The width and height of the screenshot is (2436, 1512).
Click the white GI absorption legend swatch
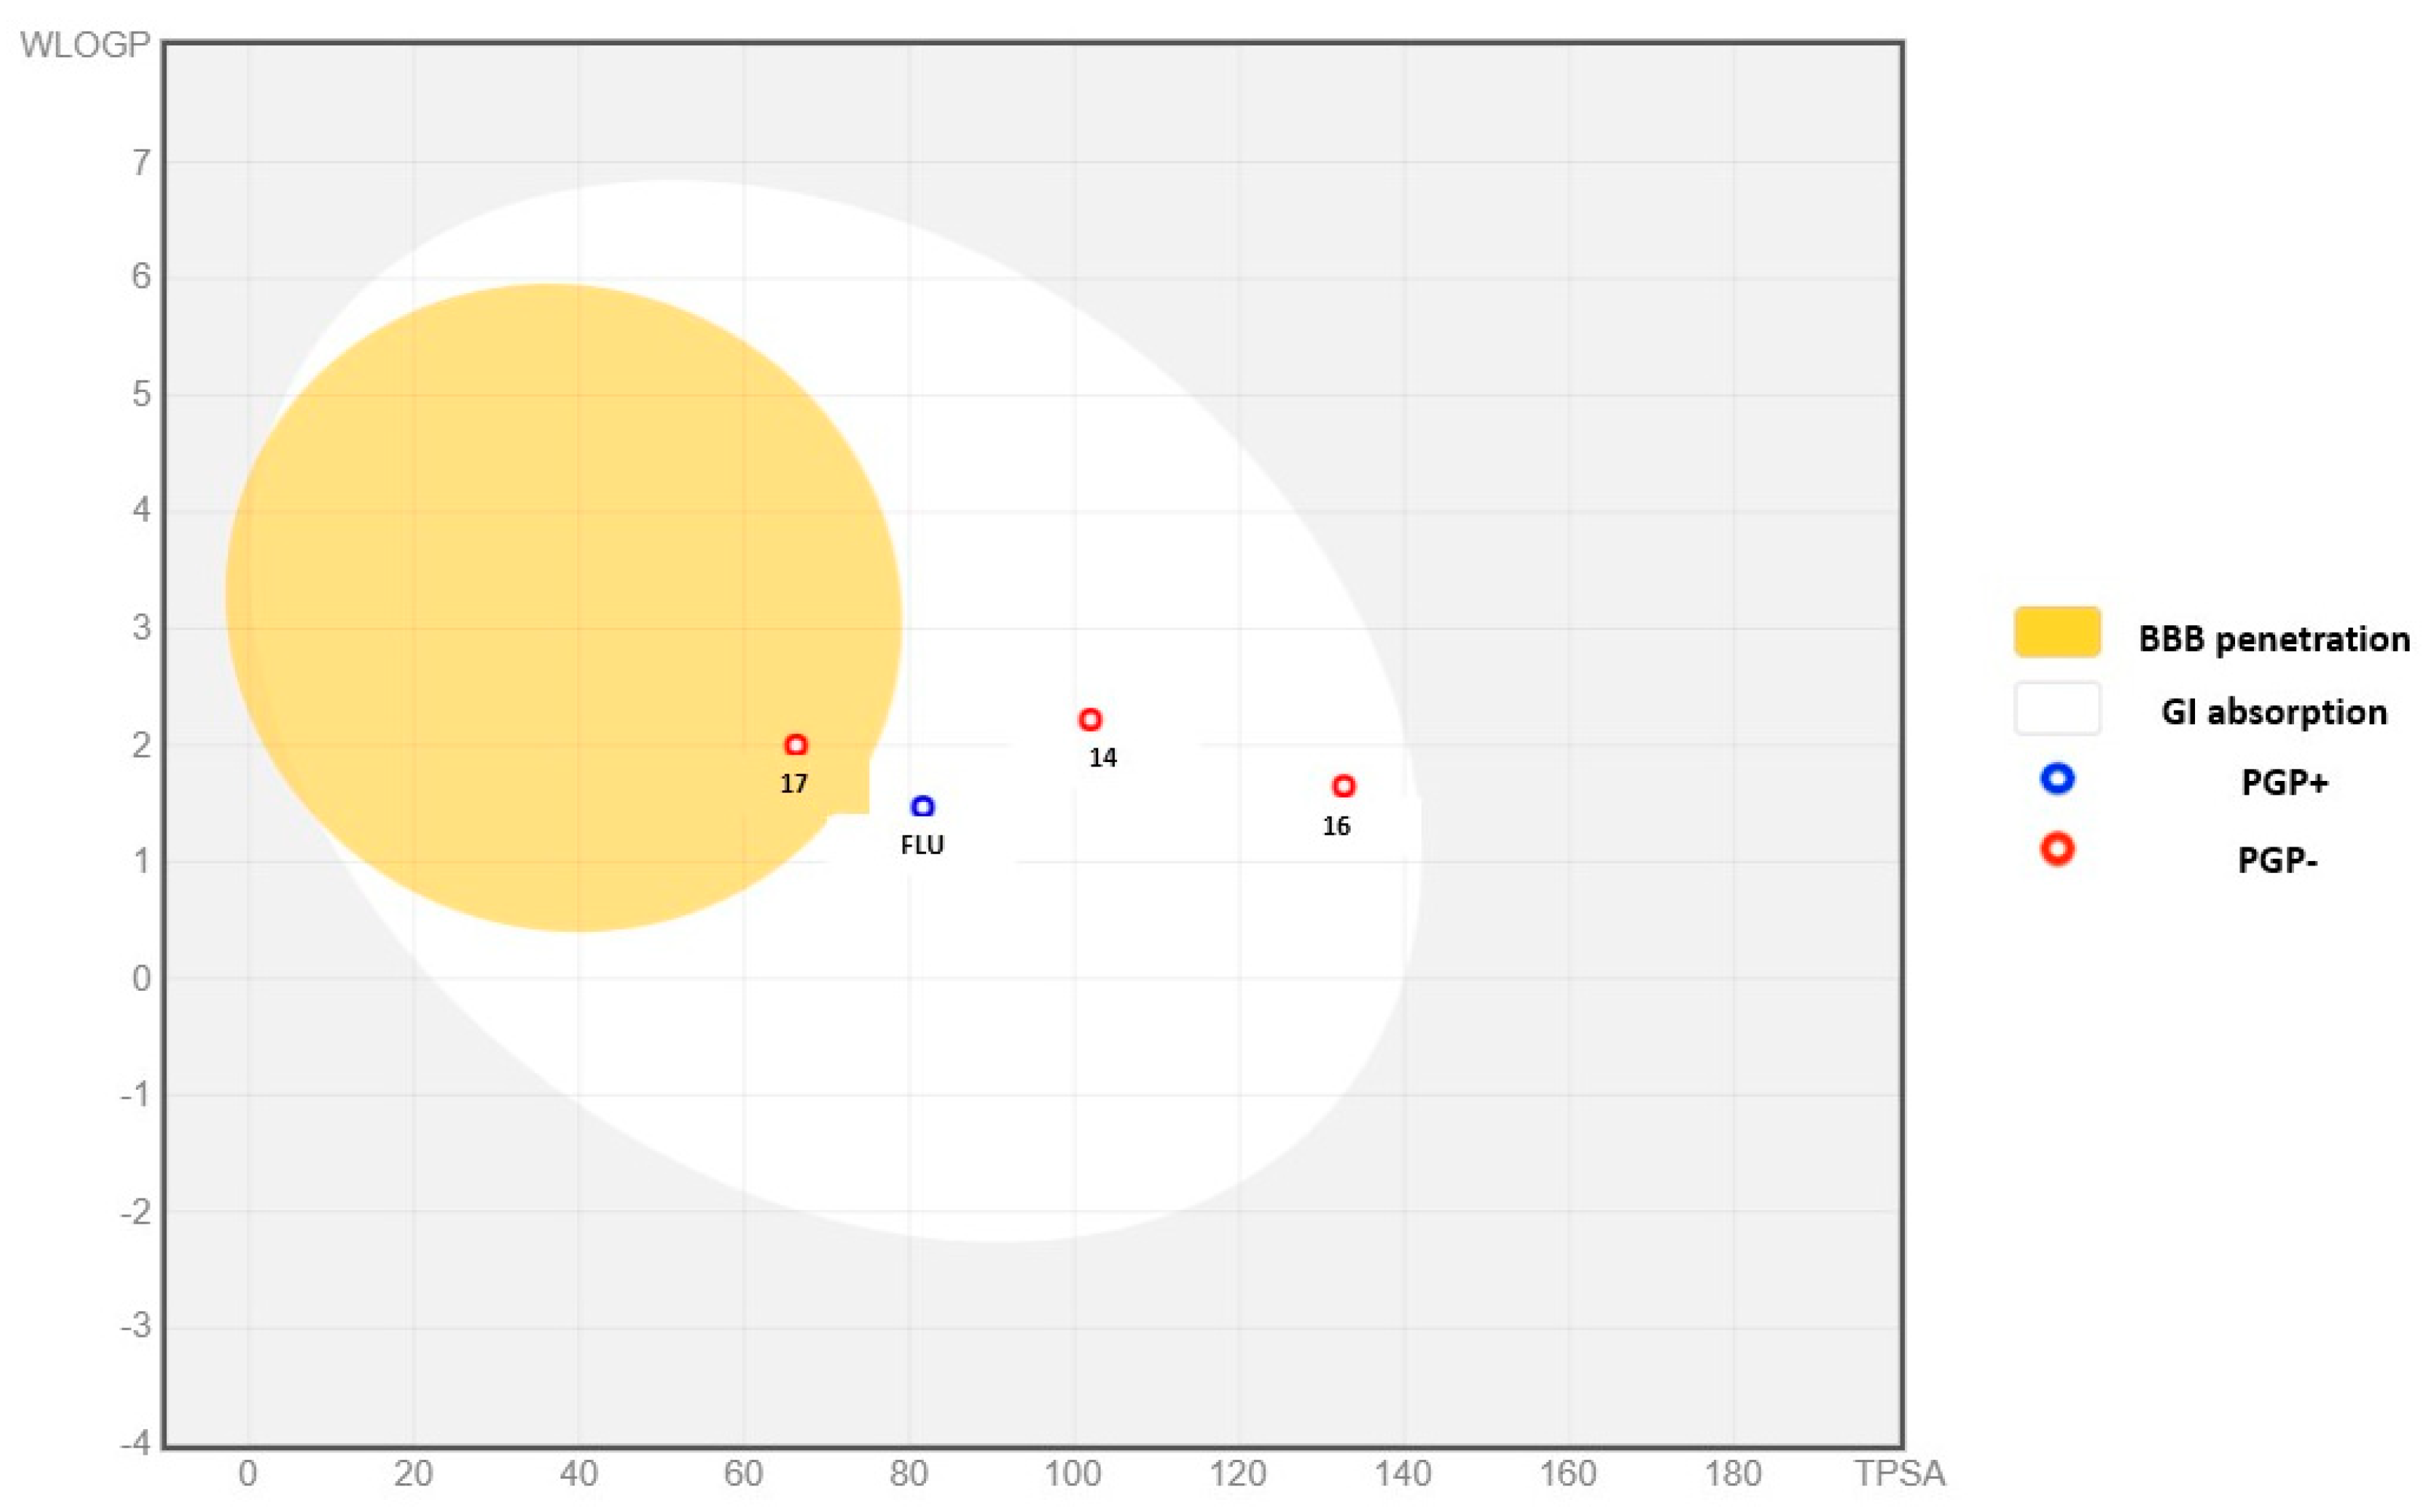click(2057, 709)
